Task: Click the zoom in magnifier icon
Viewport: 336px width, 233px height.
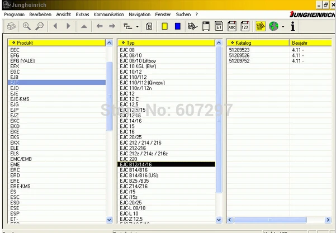Action: [x=27, y=26]
